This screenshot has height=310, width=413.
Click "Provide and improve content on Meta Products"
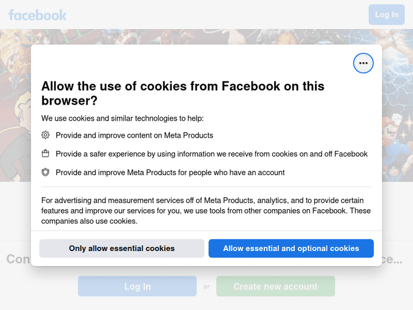134,135
